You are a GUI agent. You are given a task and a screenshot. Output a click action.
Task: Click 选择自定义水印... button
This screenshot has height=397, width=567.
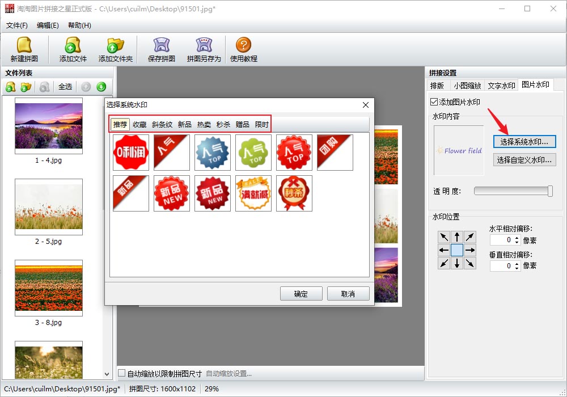click(x=524, y=160)
